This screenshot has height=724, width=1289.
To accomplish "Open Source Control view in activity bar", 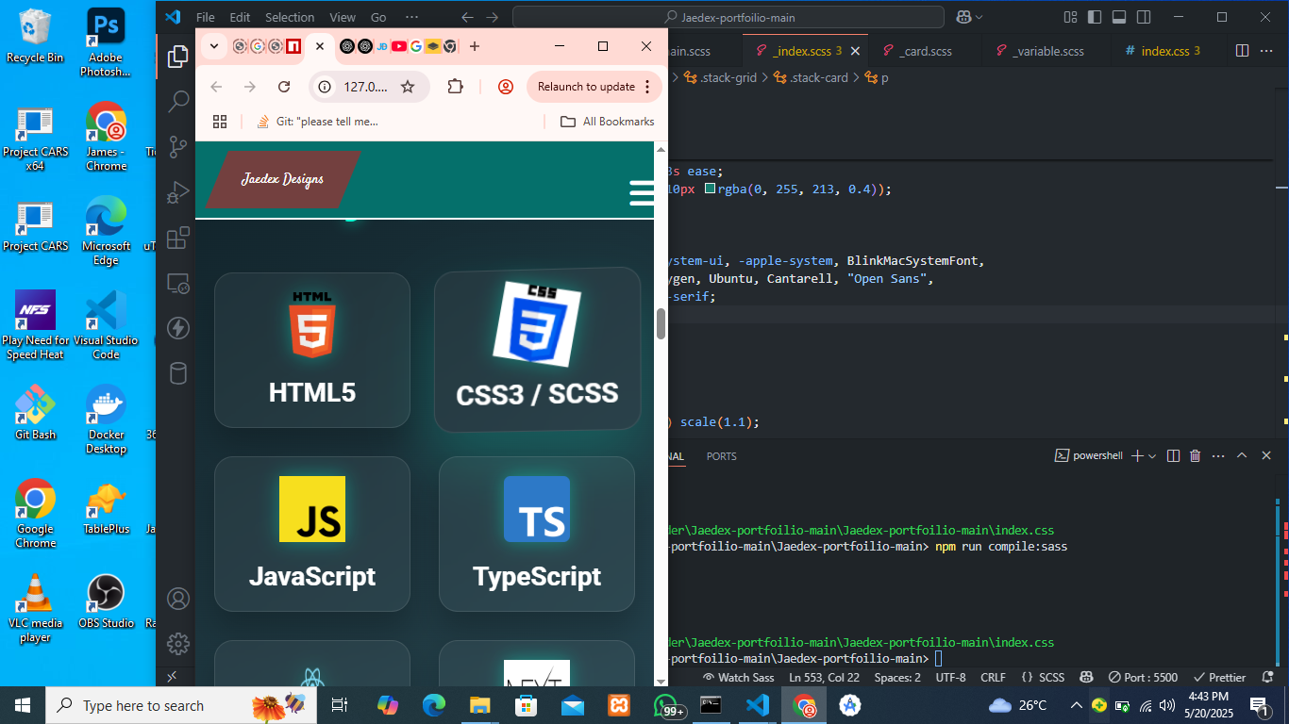I will (177, 147).
